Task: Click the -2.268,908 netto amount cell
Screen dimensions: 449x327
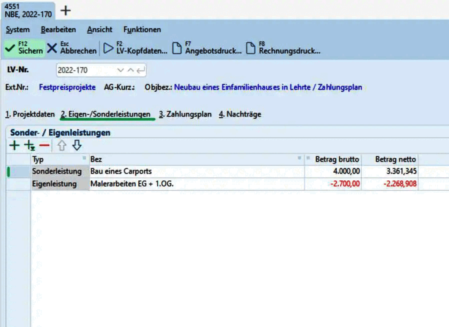Action: pos(390,184)
